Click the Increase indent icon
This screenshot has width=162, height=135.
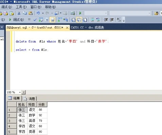(x=112, y=20)
